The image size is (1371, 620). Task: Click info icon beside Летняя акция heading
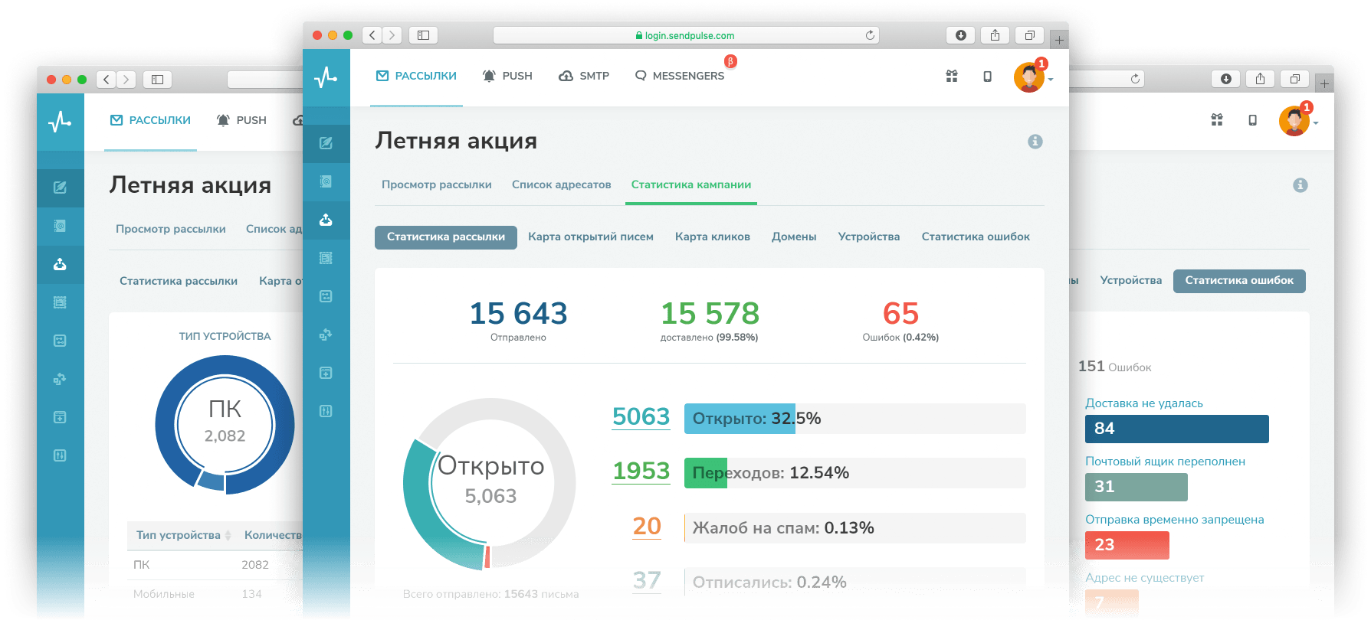1035,142
